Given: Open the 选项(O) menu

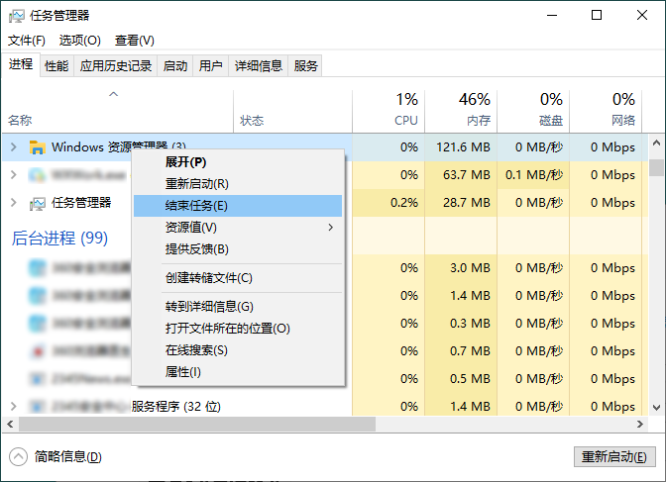Looking at the screenshot, I should [x=80, y=41].
